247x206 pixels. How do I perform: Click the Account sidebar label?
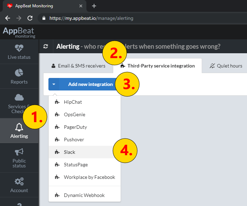[x=19, y=190]
